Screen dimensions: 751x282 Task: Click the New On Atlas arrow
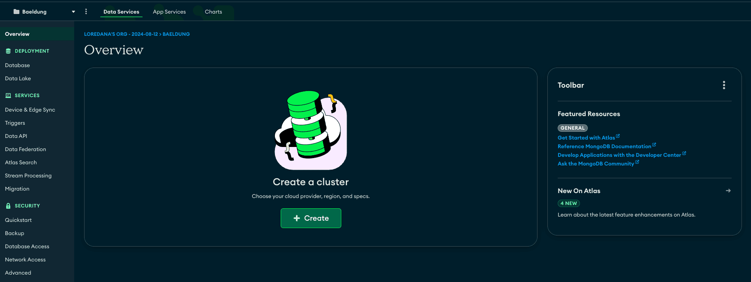(x=728, y=191)
